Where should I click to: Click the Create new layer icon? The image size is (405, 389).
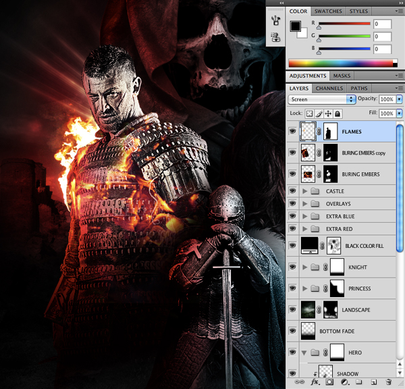click(x=374, y=382)
